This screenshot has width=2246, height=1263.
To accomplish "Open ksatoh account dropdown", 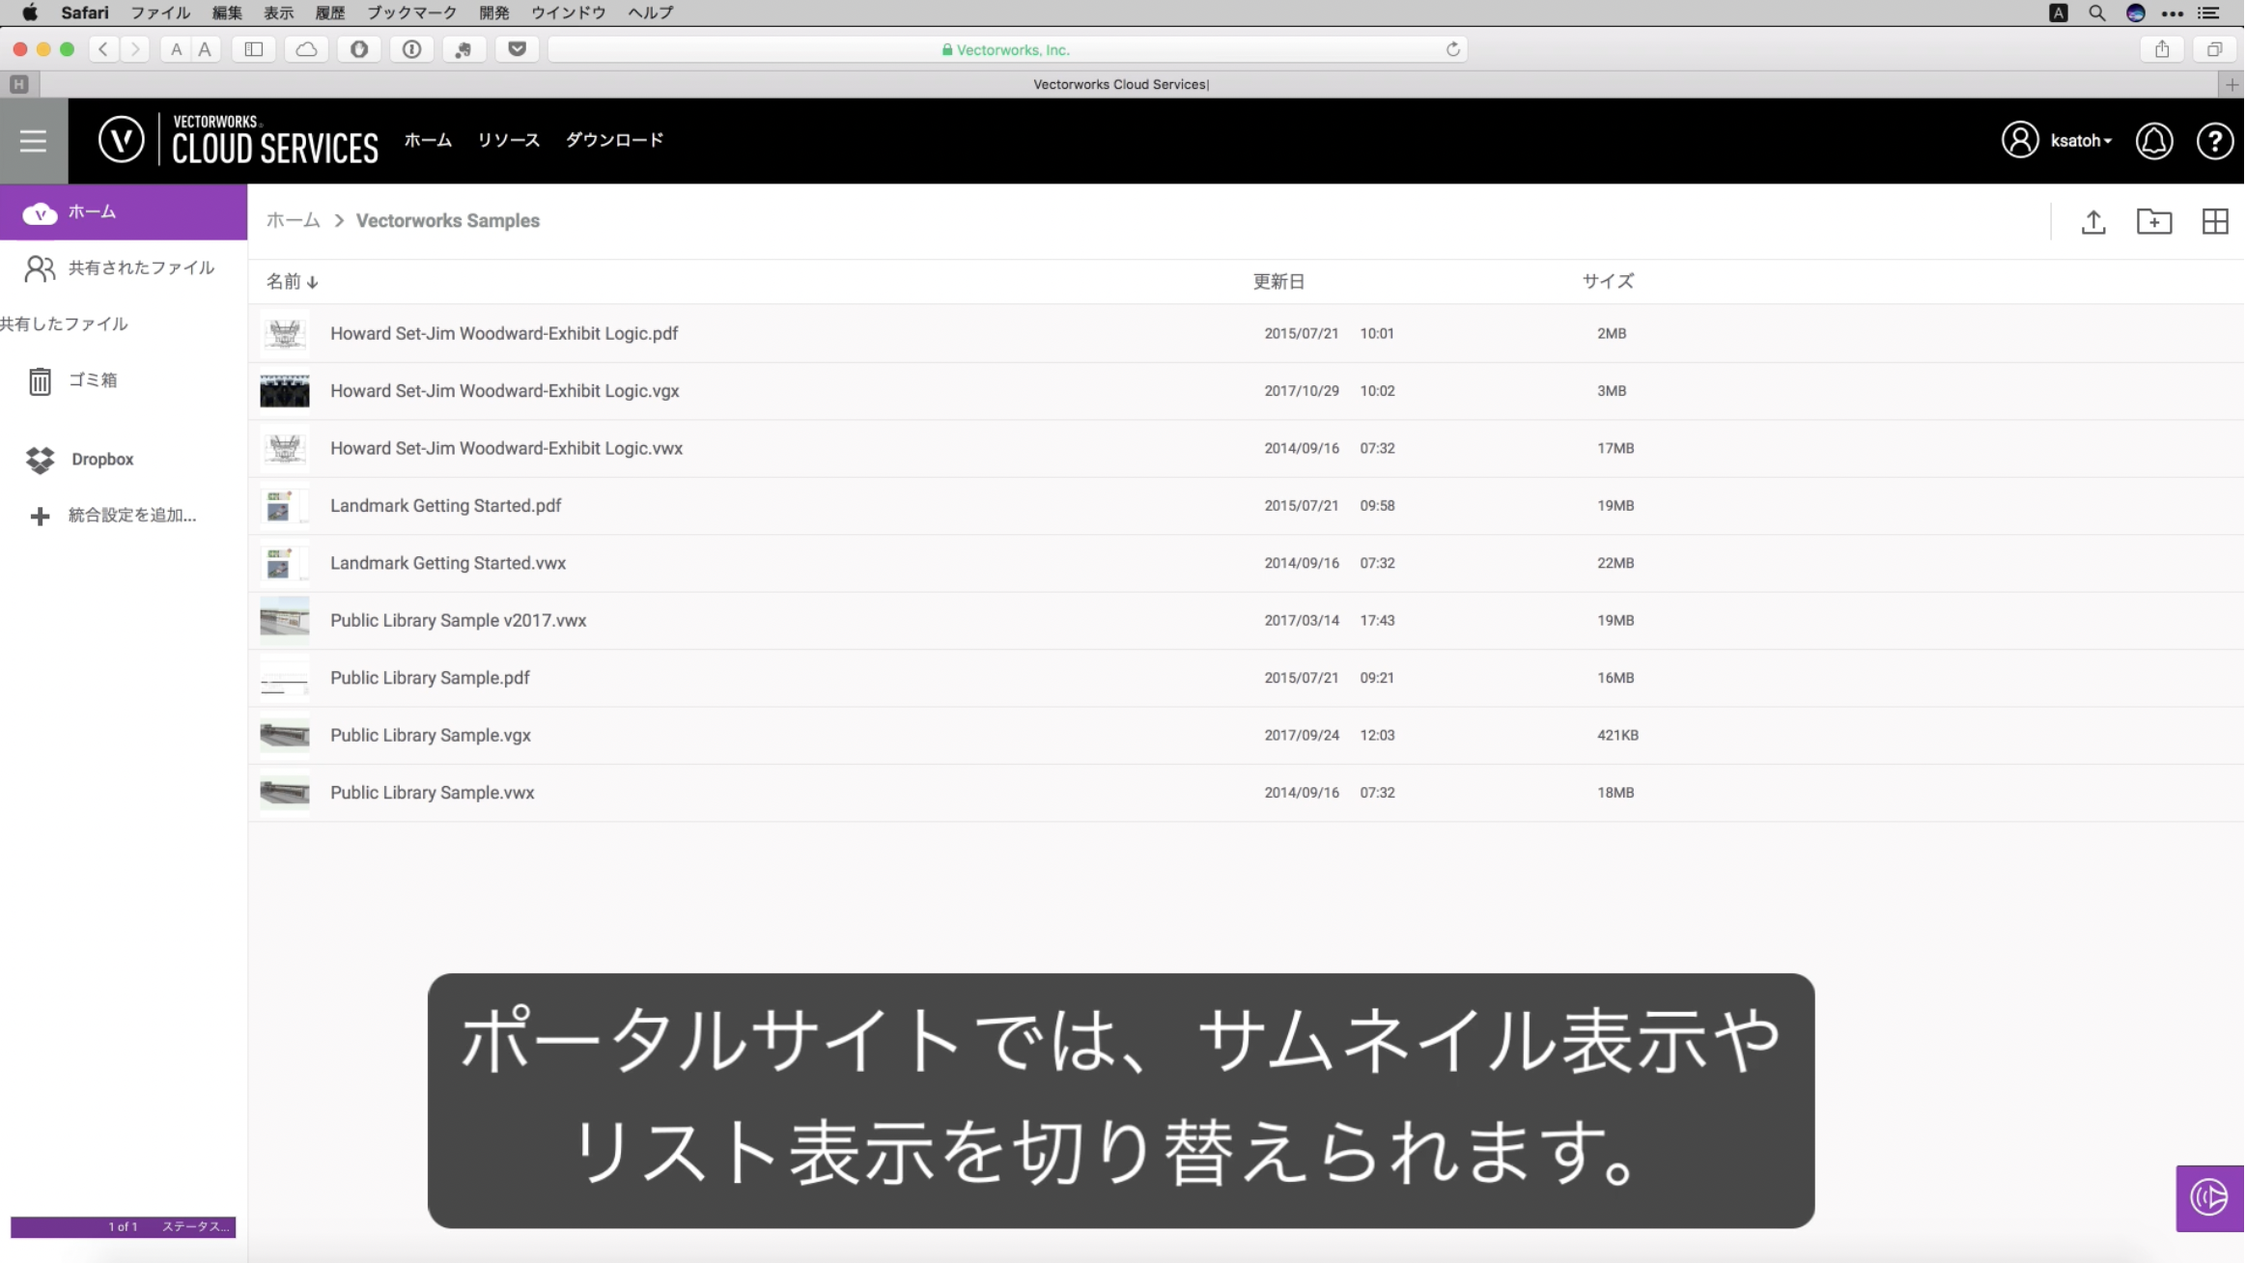I will tap(2081, 141).
